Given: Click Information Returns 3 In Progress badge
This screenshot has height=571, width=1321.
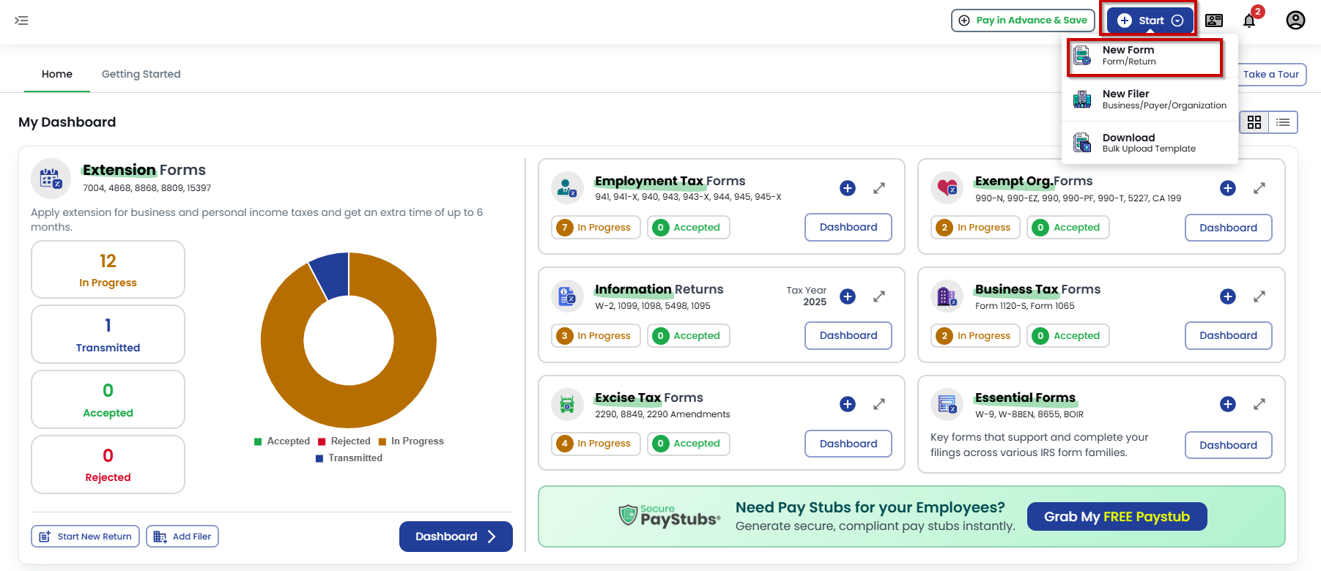Looking at the screenshot, I should (x=596, y=336).
